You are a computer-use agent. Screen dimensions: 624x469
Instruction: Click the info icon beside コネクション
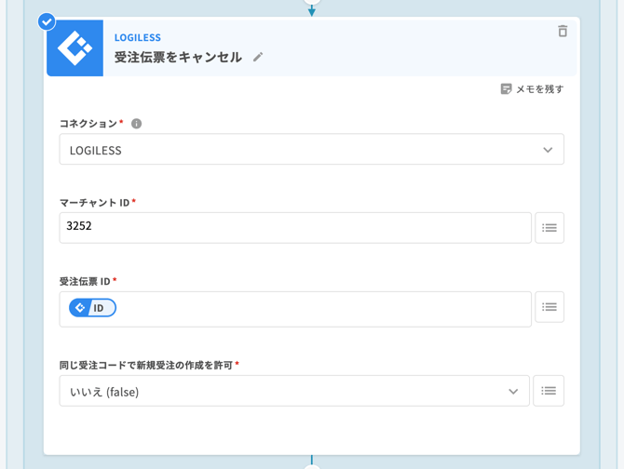pos(136,124)
